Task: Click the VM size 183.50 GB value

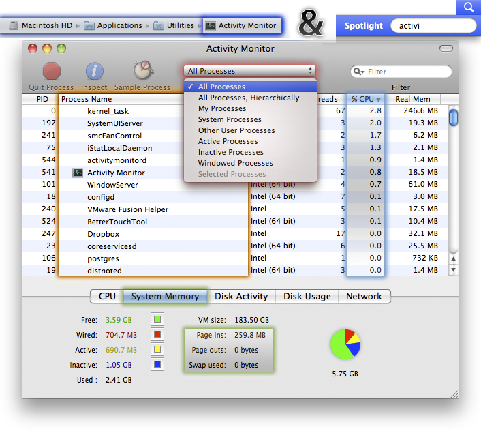Action: click(251, 320)
